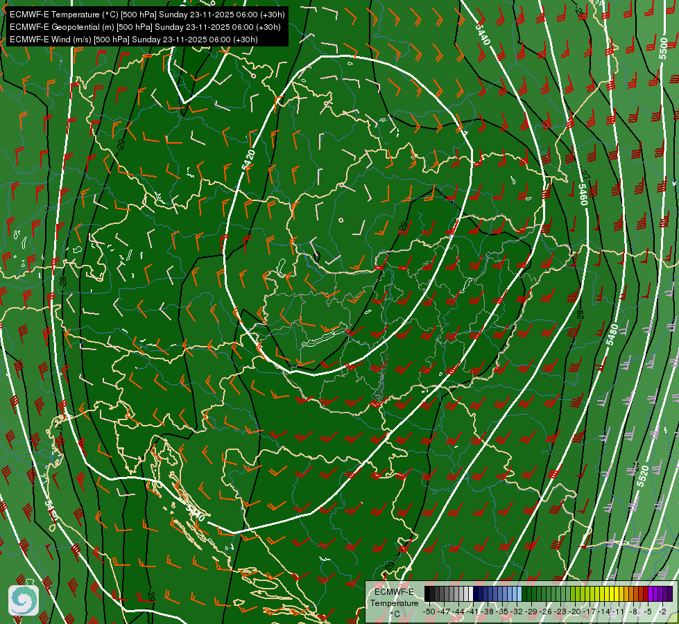
Task: Pick the white swatch just left of the -41 tick
Action: click(471, 593)
